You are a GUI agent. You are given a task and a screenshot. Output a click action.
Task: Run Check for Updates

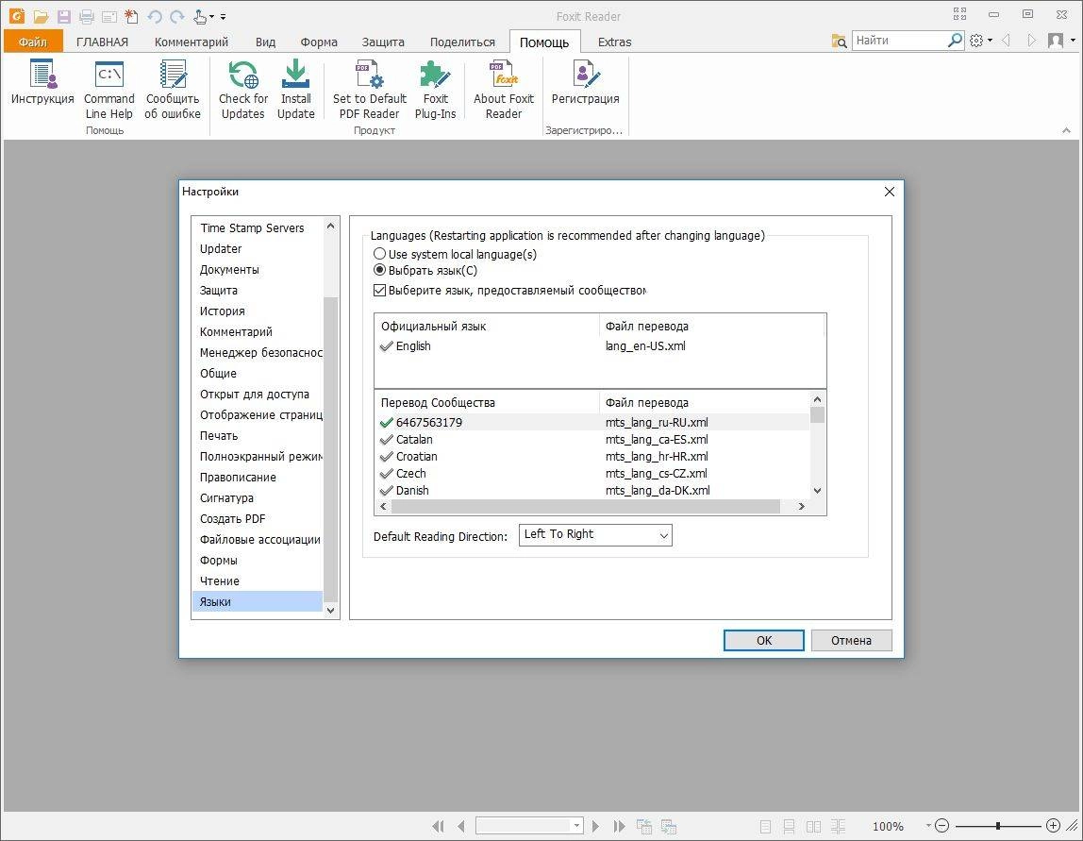pyautogui.click(x=243, y=89)
